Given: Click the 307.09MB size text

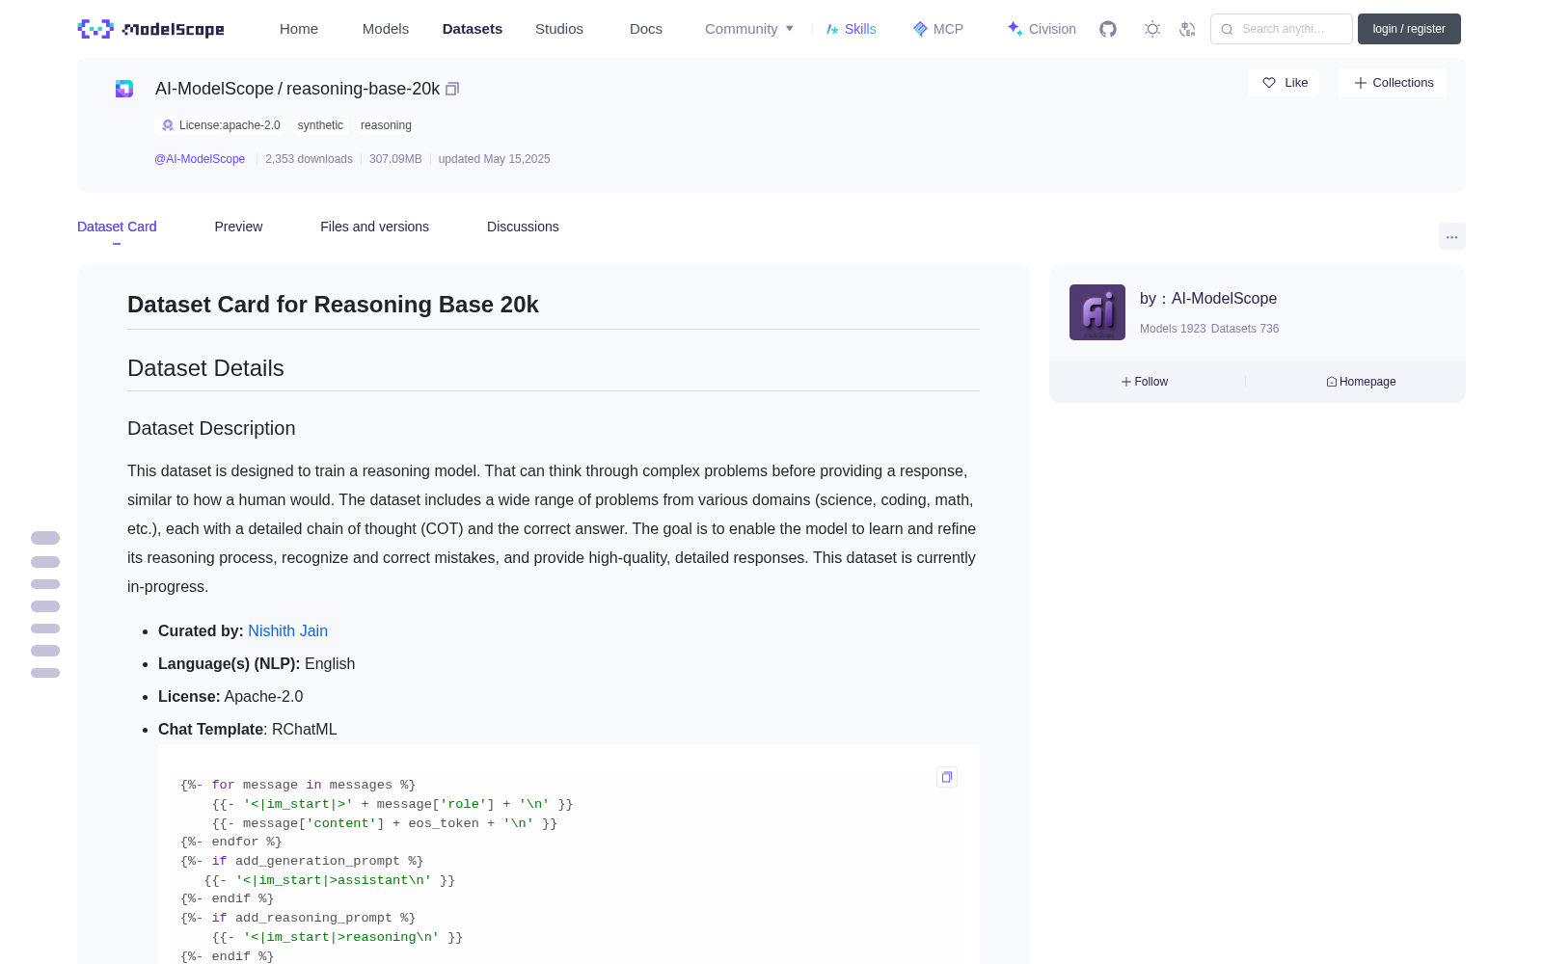Looking at the screenshot, I should [x=395, y=159].
